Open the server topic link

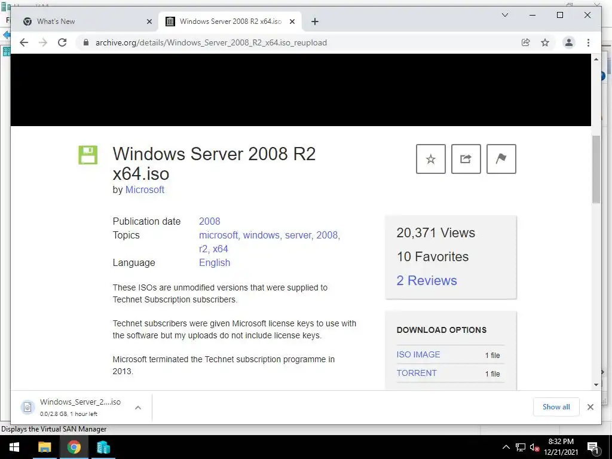[x=298, y=235]
